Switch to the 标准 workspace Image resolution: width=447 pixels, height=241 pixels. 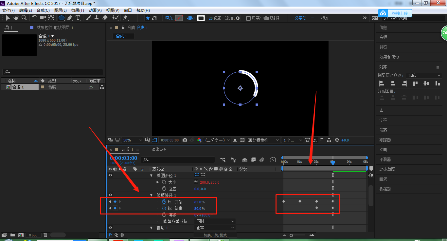pyautogui.click(x=325, y=18)
